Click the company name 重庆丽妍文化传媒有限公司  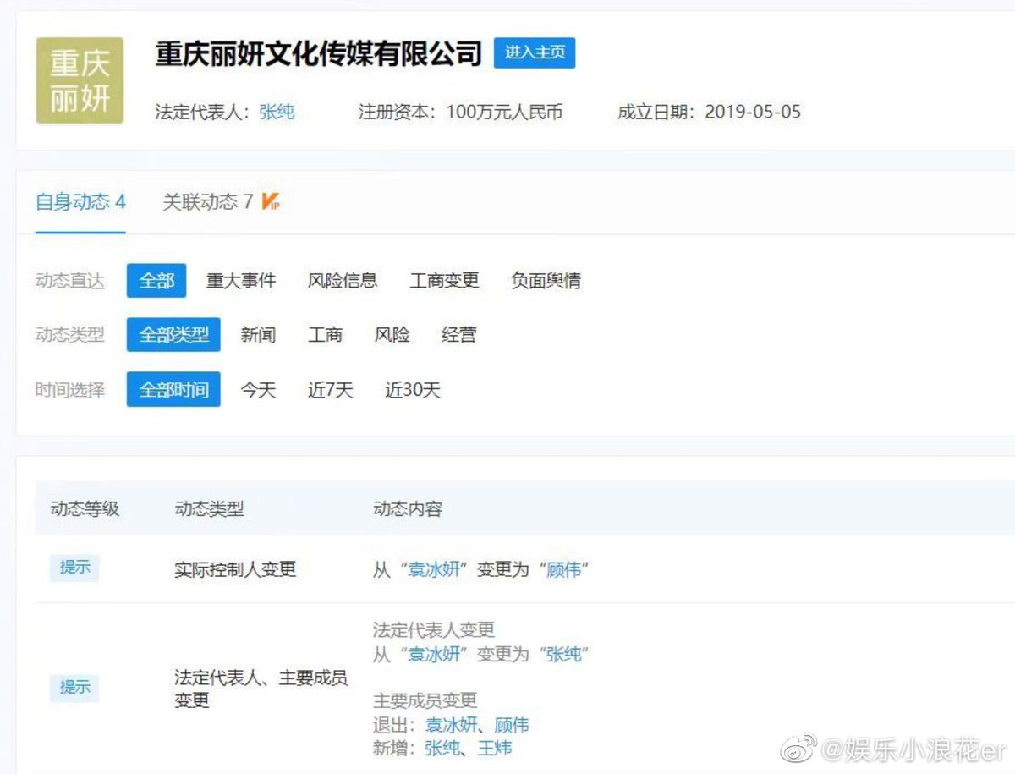tap(319, 53)
